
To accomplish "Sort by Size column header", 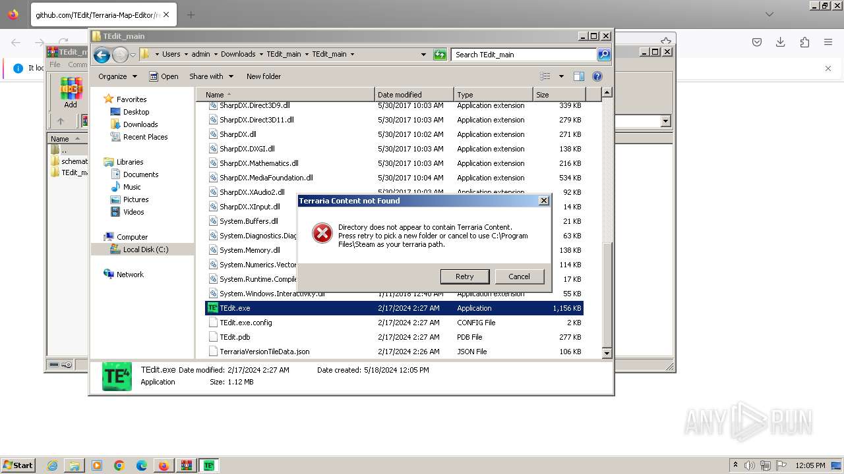I will pyautogui.click(x=558, y=95).
